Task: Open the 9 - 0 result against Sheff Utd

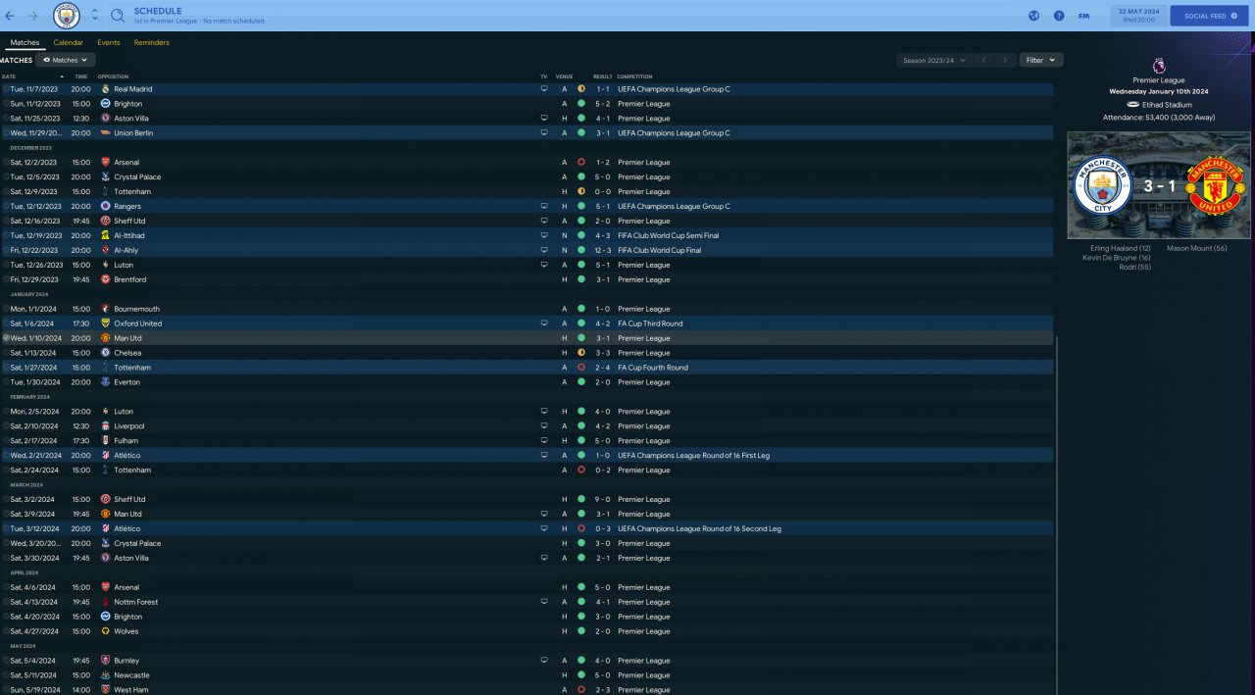Action: pyautogui.click(x=601, y=500)
